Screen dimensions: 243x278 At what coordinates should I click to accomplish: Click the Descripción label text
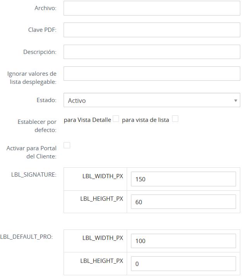point(40,52)
